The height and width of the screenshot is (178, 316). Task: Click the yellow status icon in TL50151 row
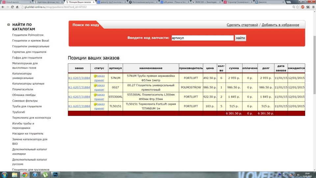tap(95, 104)
